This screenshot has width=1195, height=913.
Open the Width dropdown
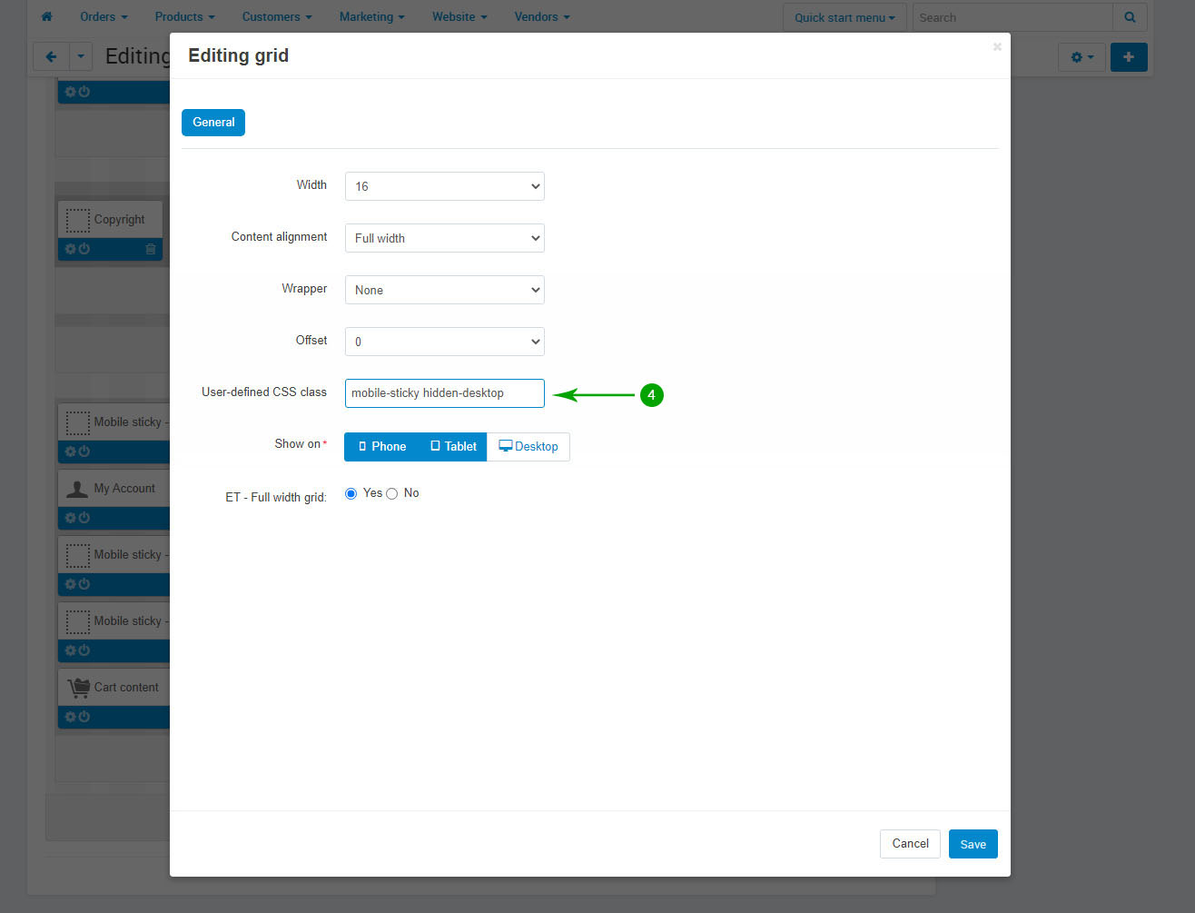pyautogui.click(x=444, y=186)
